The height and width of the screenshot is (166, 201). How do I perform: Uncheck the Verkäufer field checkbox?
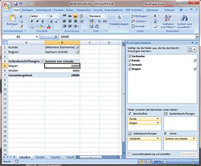pos(130,56)
